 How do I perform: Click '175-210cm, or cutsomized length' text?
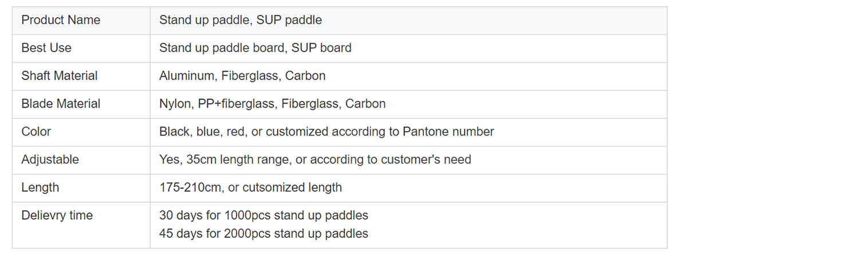pos(250,188)
